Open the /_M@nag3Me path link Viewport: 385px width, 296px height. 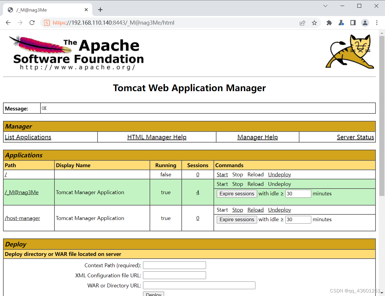tap(22, 192)
